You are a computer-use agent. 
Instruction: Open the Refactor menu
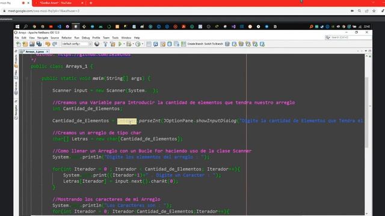pos(66,38)
